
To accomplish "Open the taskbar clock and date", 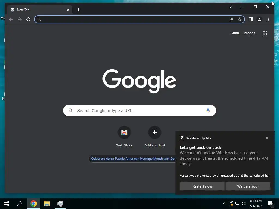I will click(x=256, y=204).
